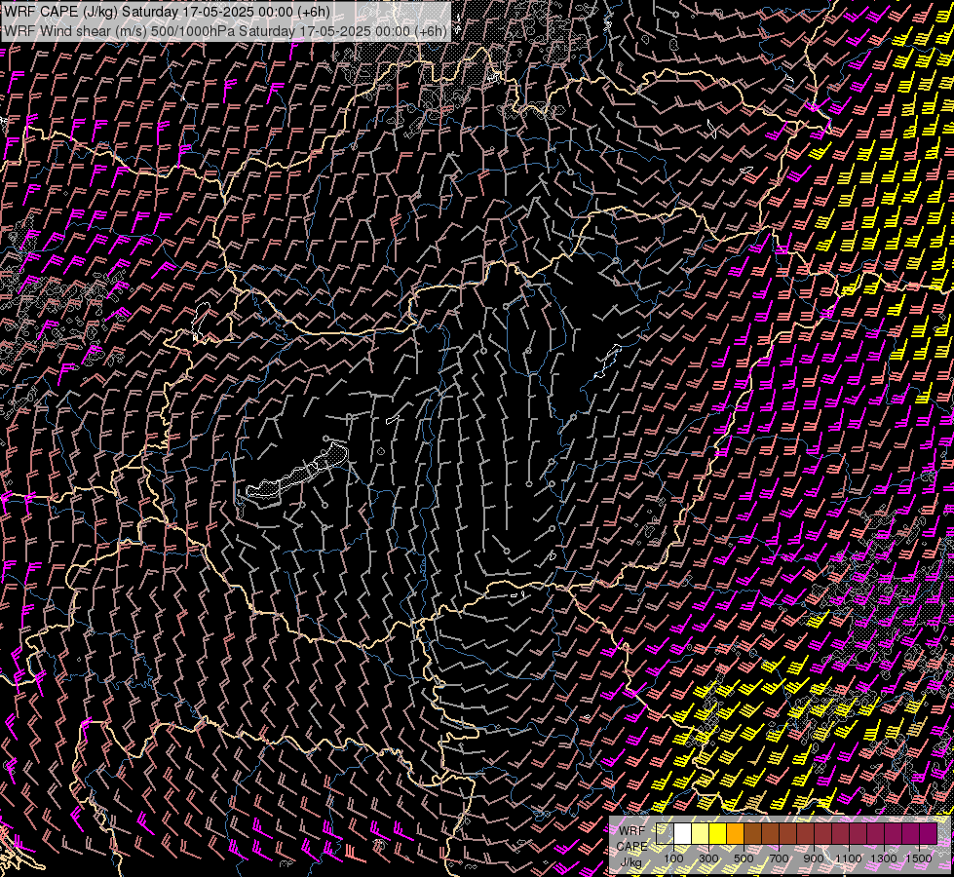Click the 'CAPE' label in the legend

point(632,847)
